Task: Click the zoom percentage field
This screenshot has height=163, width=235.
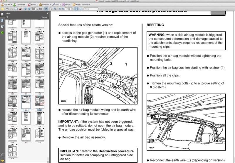Action: click(68, 9)
